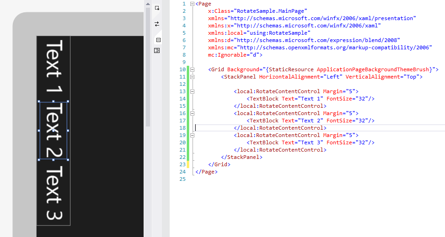Click the designer scrollbar up arrow
This screenshot has height=237, width=445.
(148, 4)
